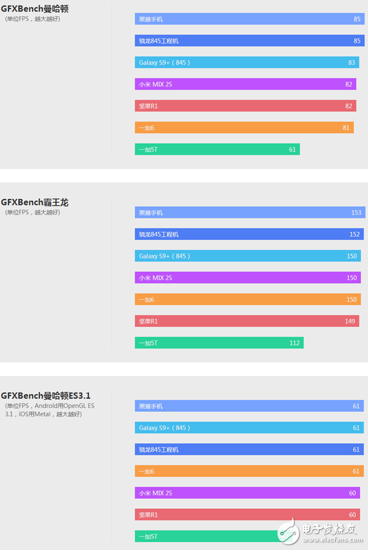
Task: Click the 霸王龙 chart unit subtitle text
Action: coord(33,212)
